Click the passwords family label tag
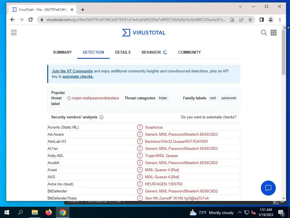Viewport: 290px width, 218px height. (229, 98)
